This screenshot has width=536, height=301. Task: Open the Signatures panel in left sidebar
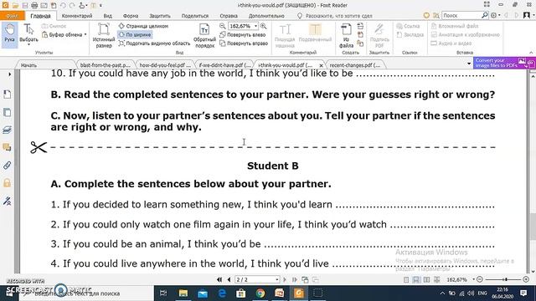click(x=7, y=201)
